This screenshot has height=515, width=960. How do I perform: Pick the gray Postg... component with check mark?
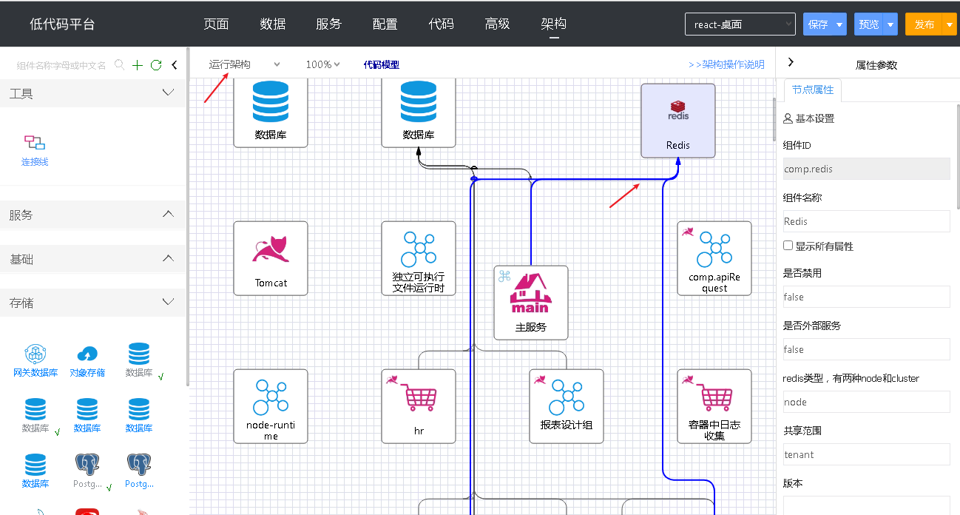pyautogui.click(x=88, y=471)
